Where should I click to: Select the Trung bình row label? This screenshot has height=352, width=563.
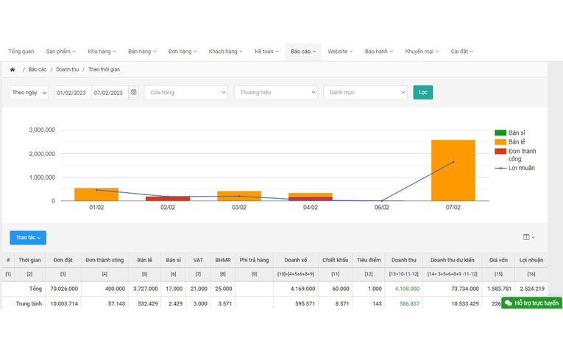tap(29, 304)
